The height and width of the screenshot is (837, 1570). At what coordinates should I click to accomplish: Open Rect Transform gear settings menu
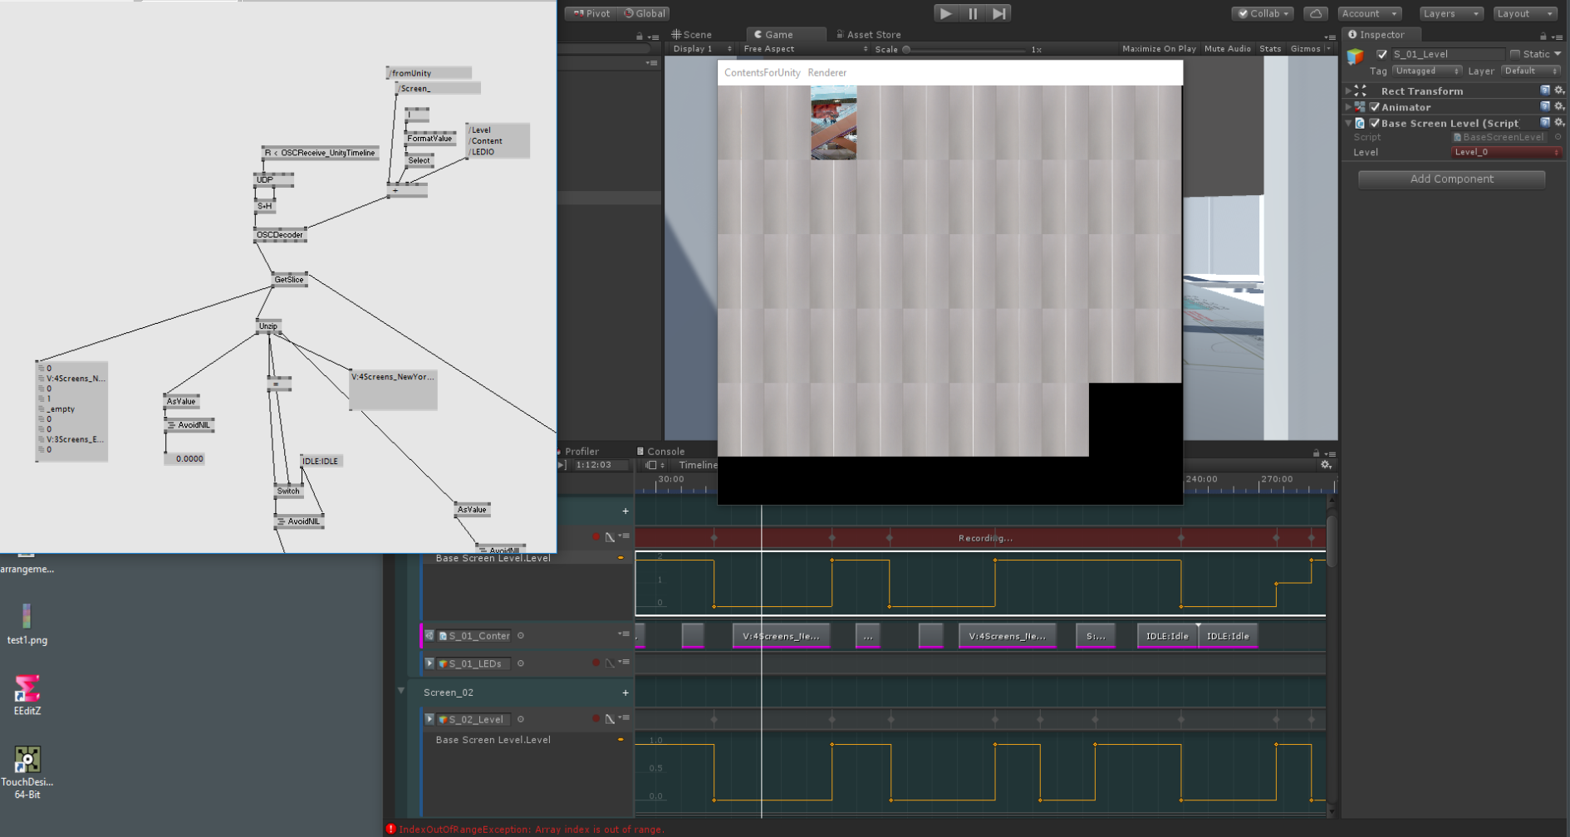tap(1559, 91)
